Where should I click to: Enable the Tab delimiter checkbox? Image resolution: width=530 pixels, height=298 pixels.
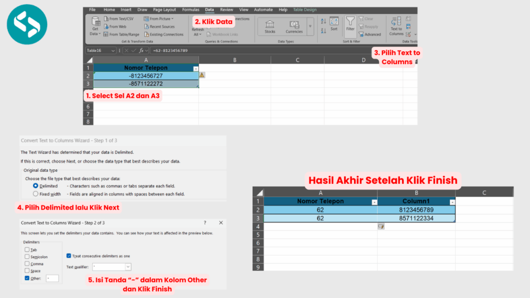pos(26,249)
